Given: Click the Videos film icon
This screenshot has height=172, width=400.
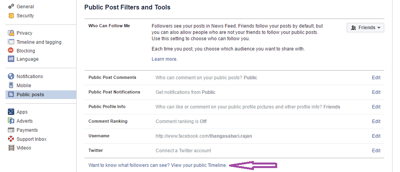Looking at the screenshot, I should [11, 148].
